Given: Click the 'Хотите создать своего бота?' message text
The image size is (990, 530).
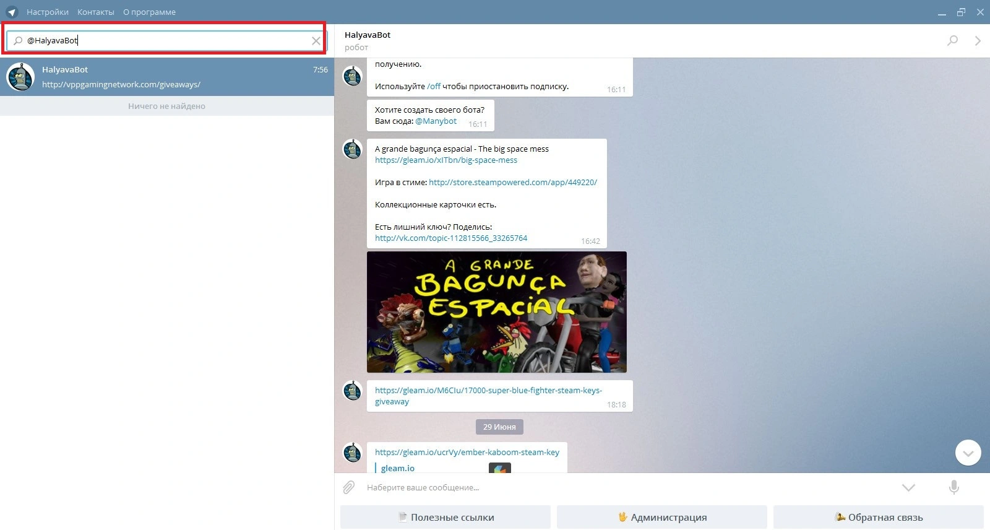Looking at the screenshot, I should 429,110.
